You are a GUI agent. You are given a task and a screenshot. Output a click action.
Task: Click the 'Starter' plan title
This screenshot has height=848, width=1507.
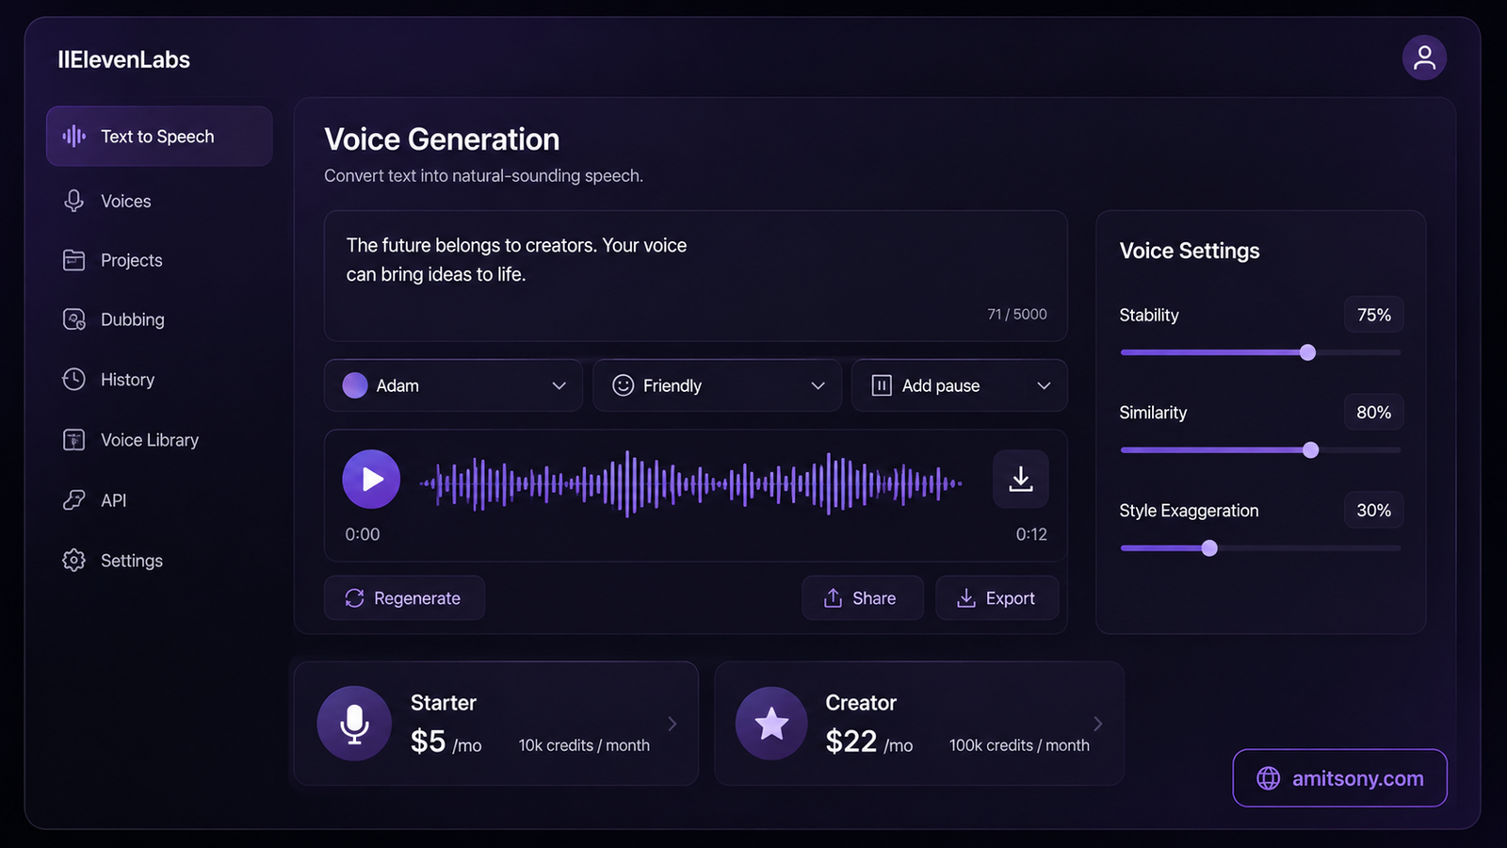click(444, 703)
